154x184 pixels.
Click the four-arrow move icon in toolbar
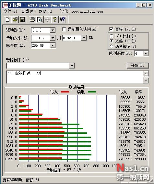point(47,19)
